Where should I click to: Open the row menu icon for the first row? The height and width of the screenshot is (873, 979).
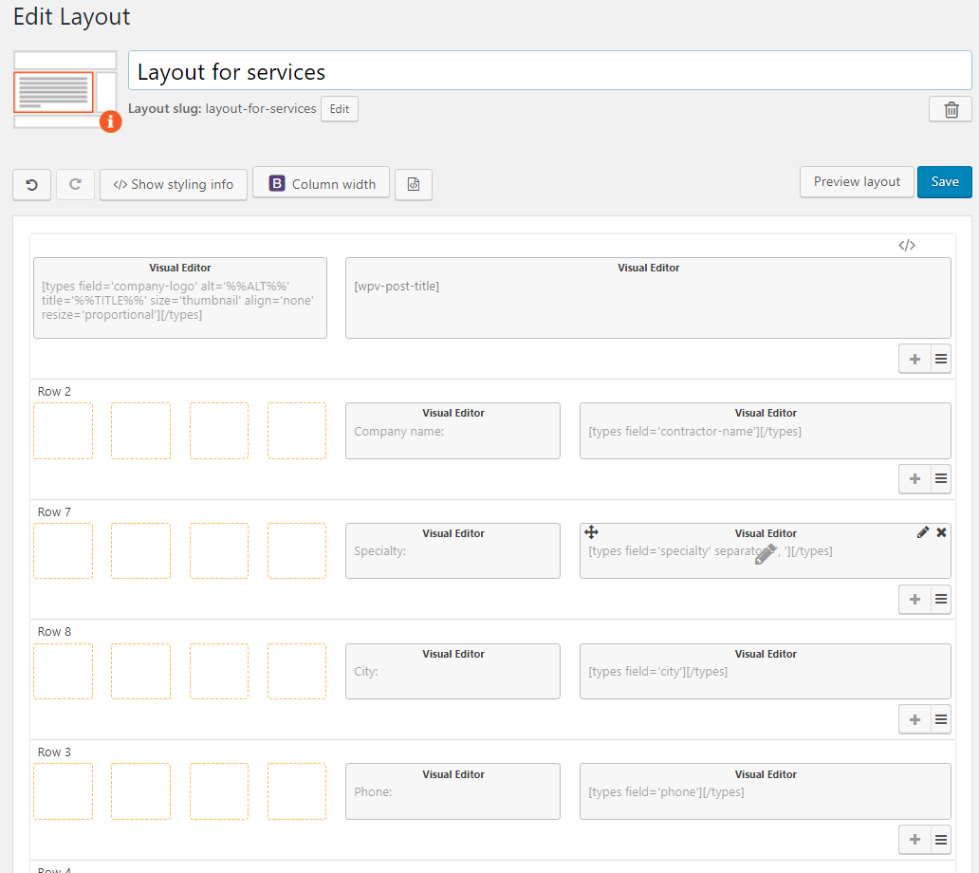(x=941, y=359)
